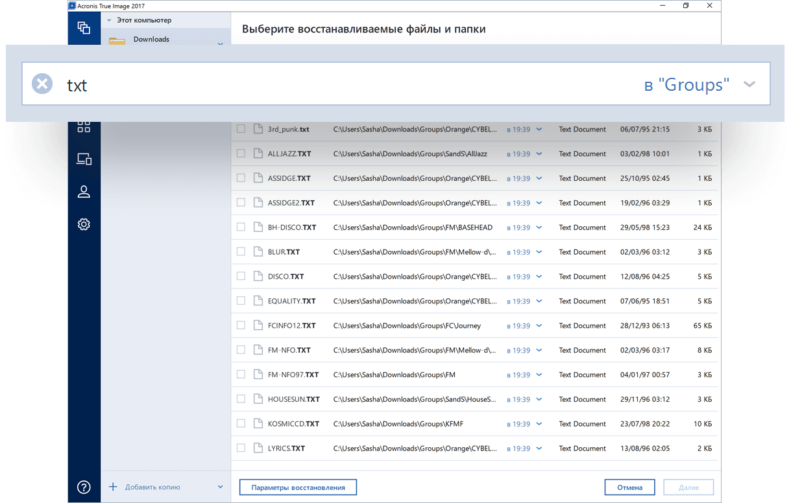791x503 pixels.
Task: Select the BLUR.TXT checkbox
Action: pos(241,251)
